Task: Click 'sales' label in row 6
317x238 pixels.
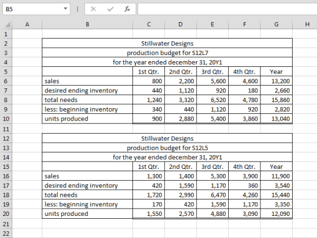Action: point(52,81)
